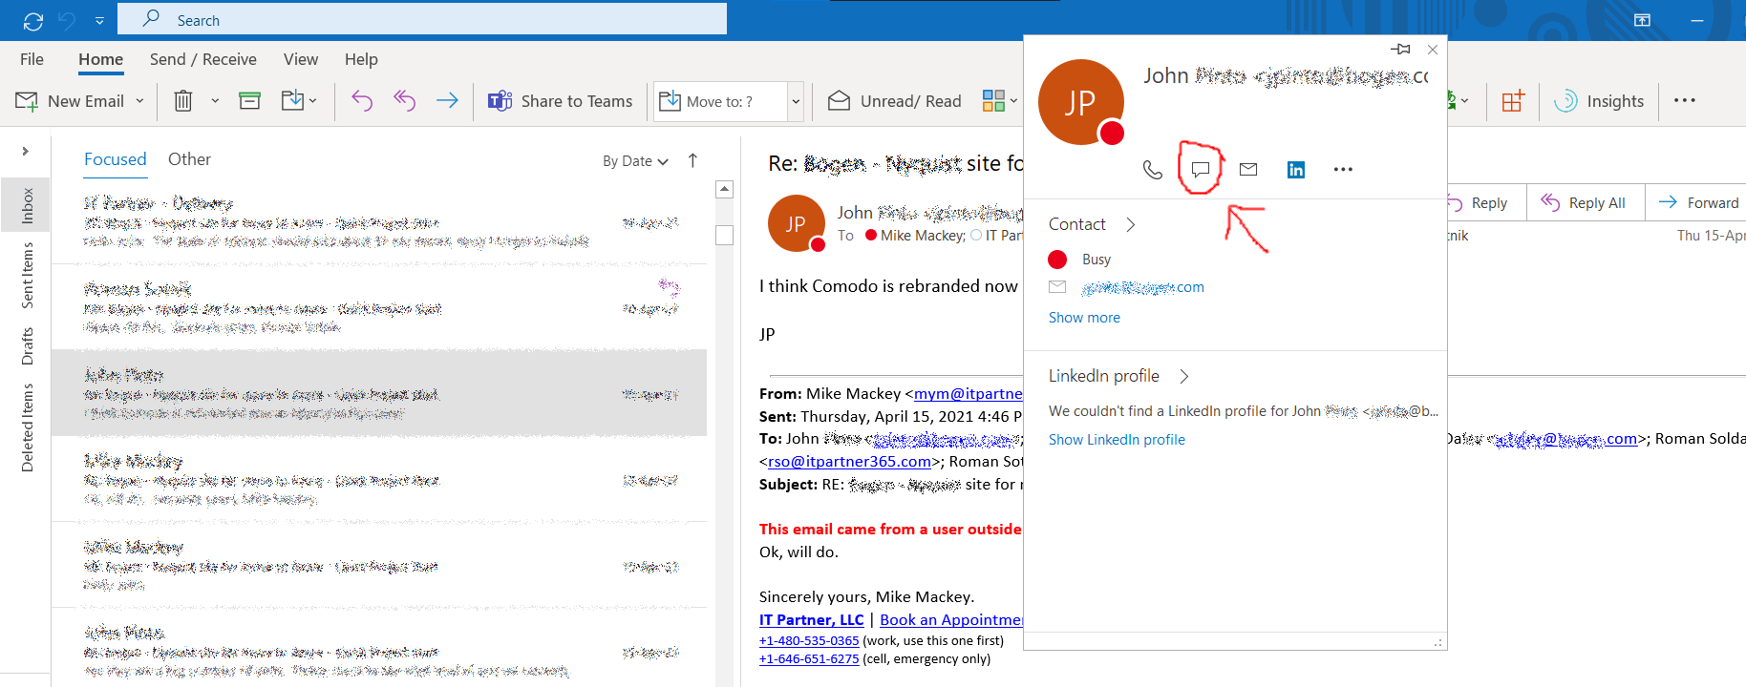Open the New Email dropdown arrow
Image resolution: width=1746 pixels, height=687 pixels.
pyautogui.click(x=139, y=101)
